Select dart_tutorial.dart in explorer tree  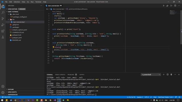click(19, 22)
